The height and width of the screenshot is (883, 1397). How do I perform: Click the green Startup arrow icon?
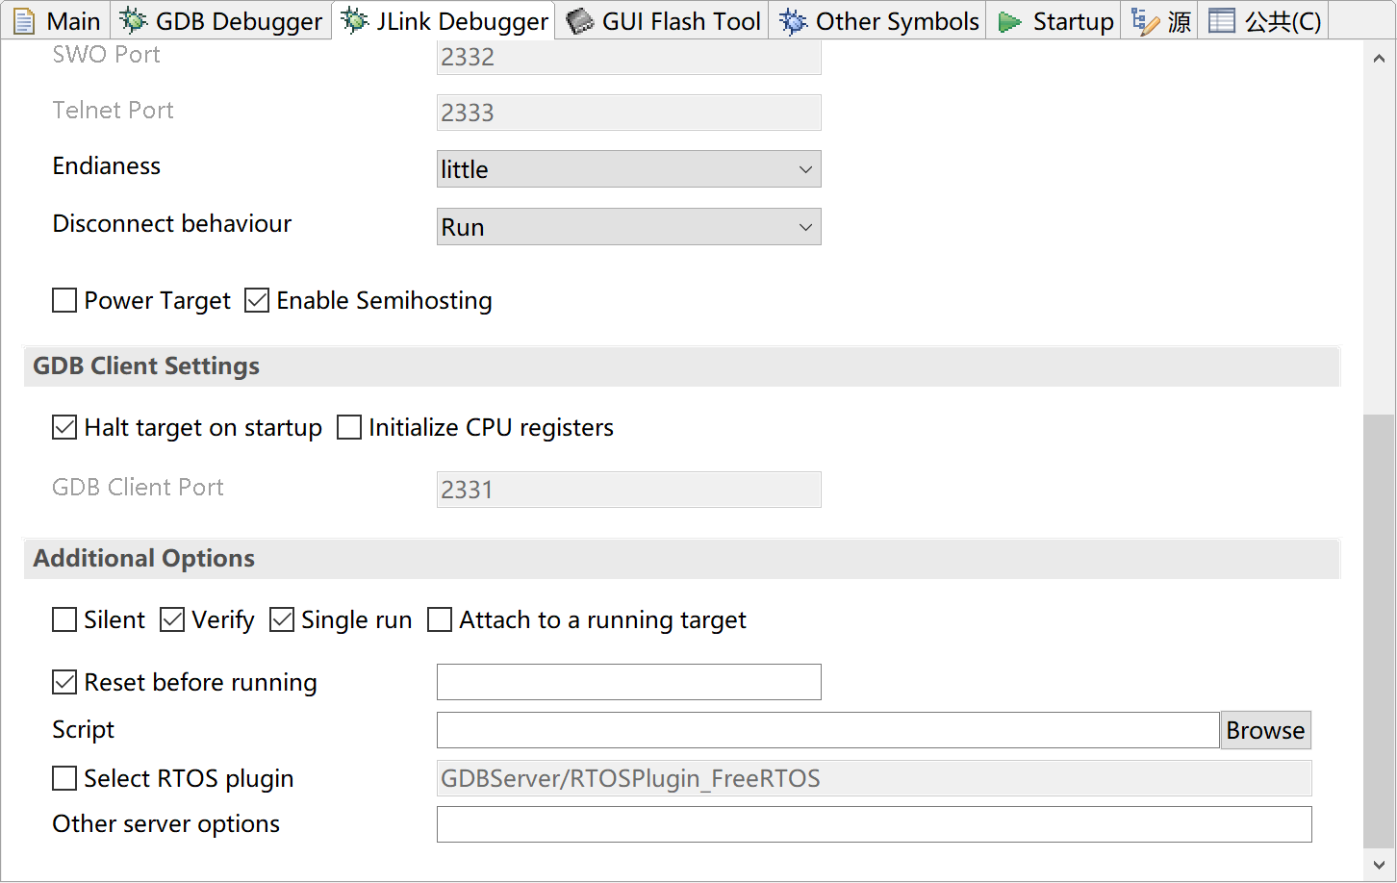pyautogui.click(x=1009, y=21)
